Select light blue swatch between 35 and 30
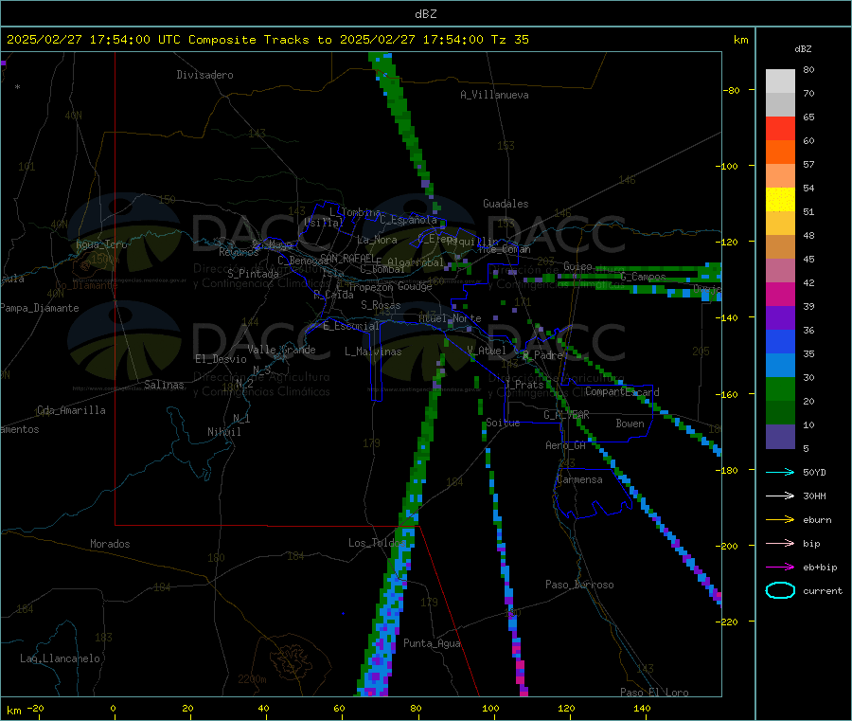Image resolution: width=852 pixels, height=721 pixels. tap(780, 365)
